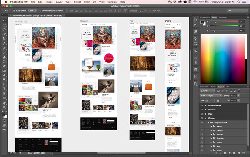Select the Hand tool
The width and height of the screenshot is (250, 157).
coord(4,103)
